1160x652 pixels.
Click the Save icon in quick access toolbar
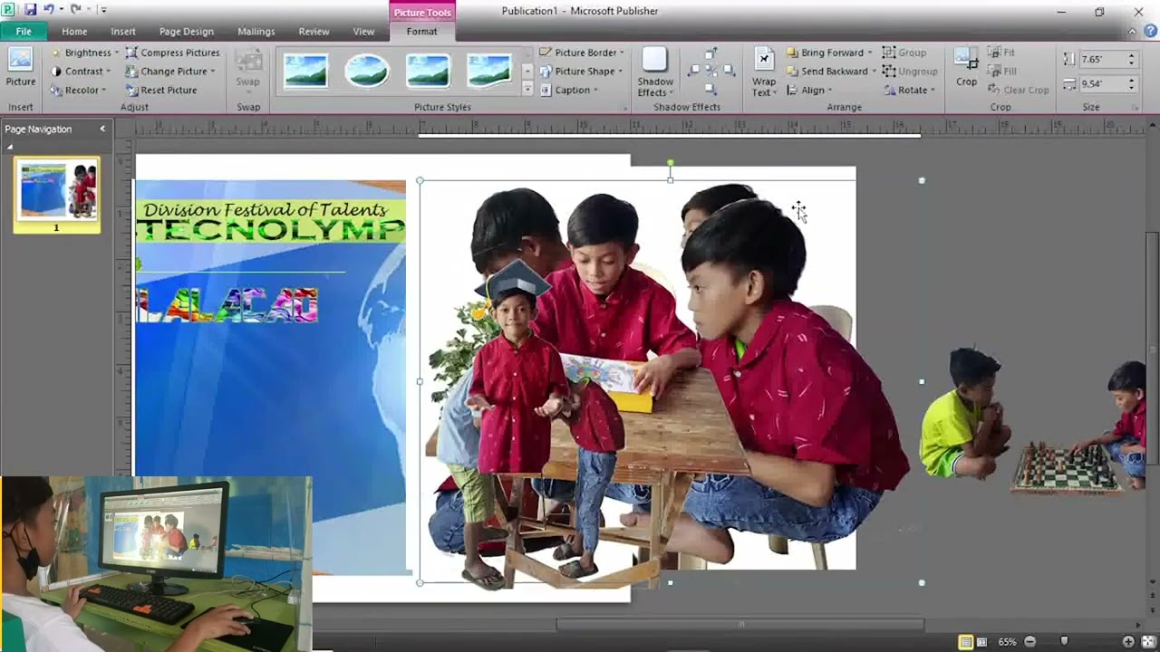pos(30,10)
